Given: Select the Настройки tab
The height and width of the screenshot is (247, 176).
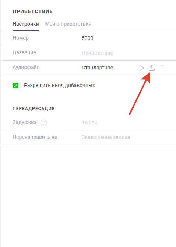Looking at the screenshot, I should [26, 24].
